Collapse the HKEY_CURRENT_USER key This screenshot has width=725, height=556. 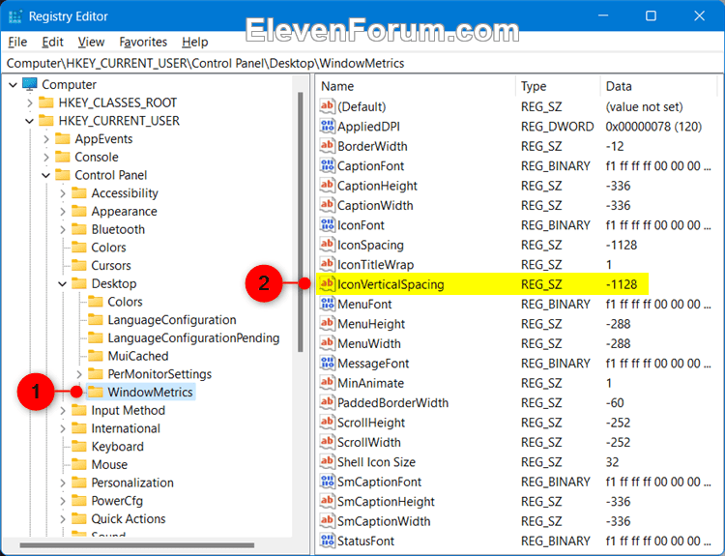click(30, 121)
